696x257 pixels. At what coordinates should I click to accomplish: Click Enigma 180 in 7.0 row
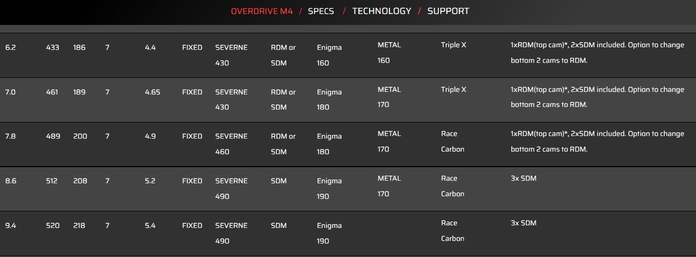click(329, 100)
